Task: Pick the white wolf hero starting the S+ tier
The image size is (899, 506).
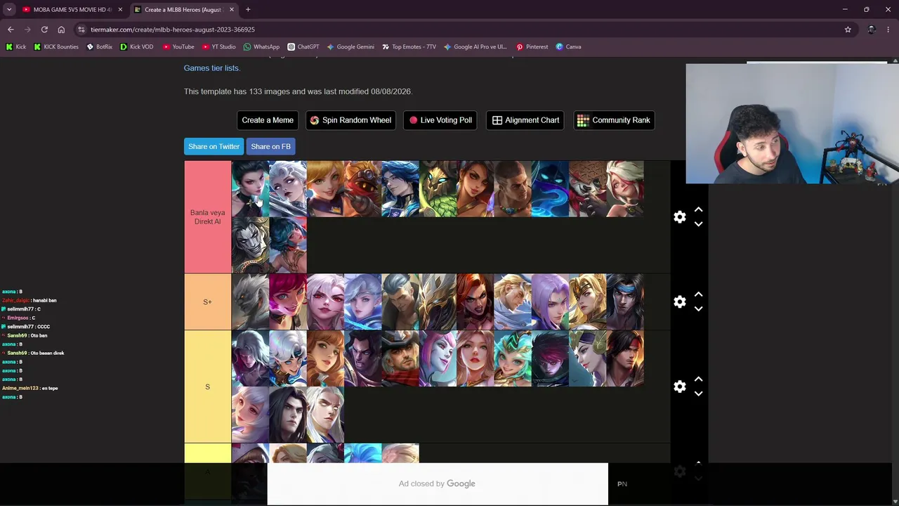Action: [250, 302]
